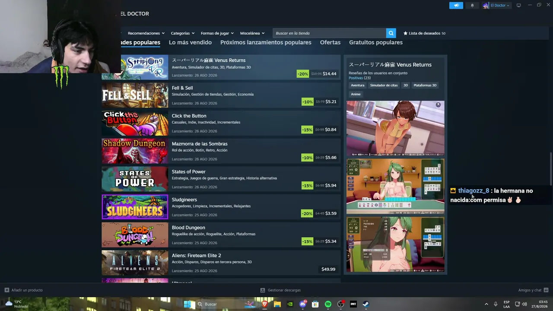This screenshot has width=553, height=311.
Task: Switch to the Gratuitos populares tab
Action: click(x=376, y=42)
